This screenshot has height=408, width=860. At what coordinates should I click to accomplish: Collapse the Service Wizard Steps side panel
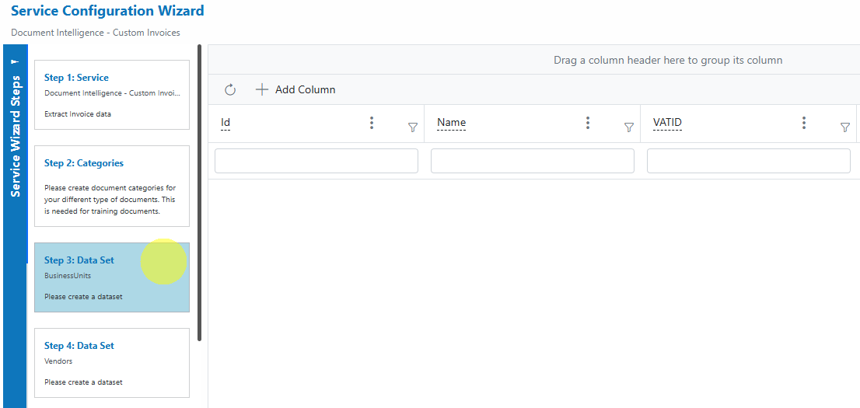[x=16, y=61]
